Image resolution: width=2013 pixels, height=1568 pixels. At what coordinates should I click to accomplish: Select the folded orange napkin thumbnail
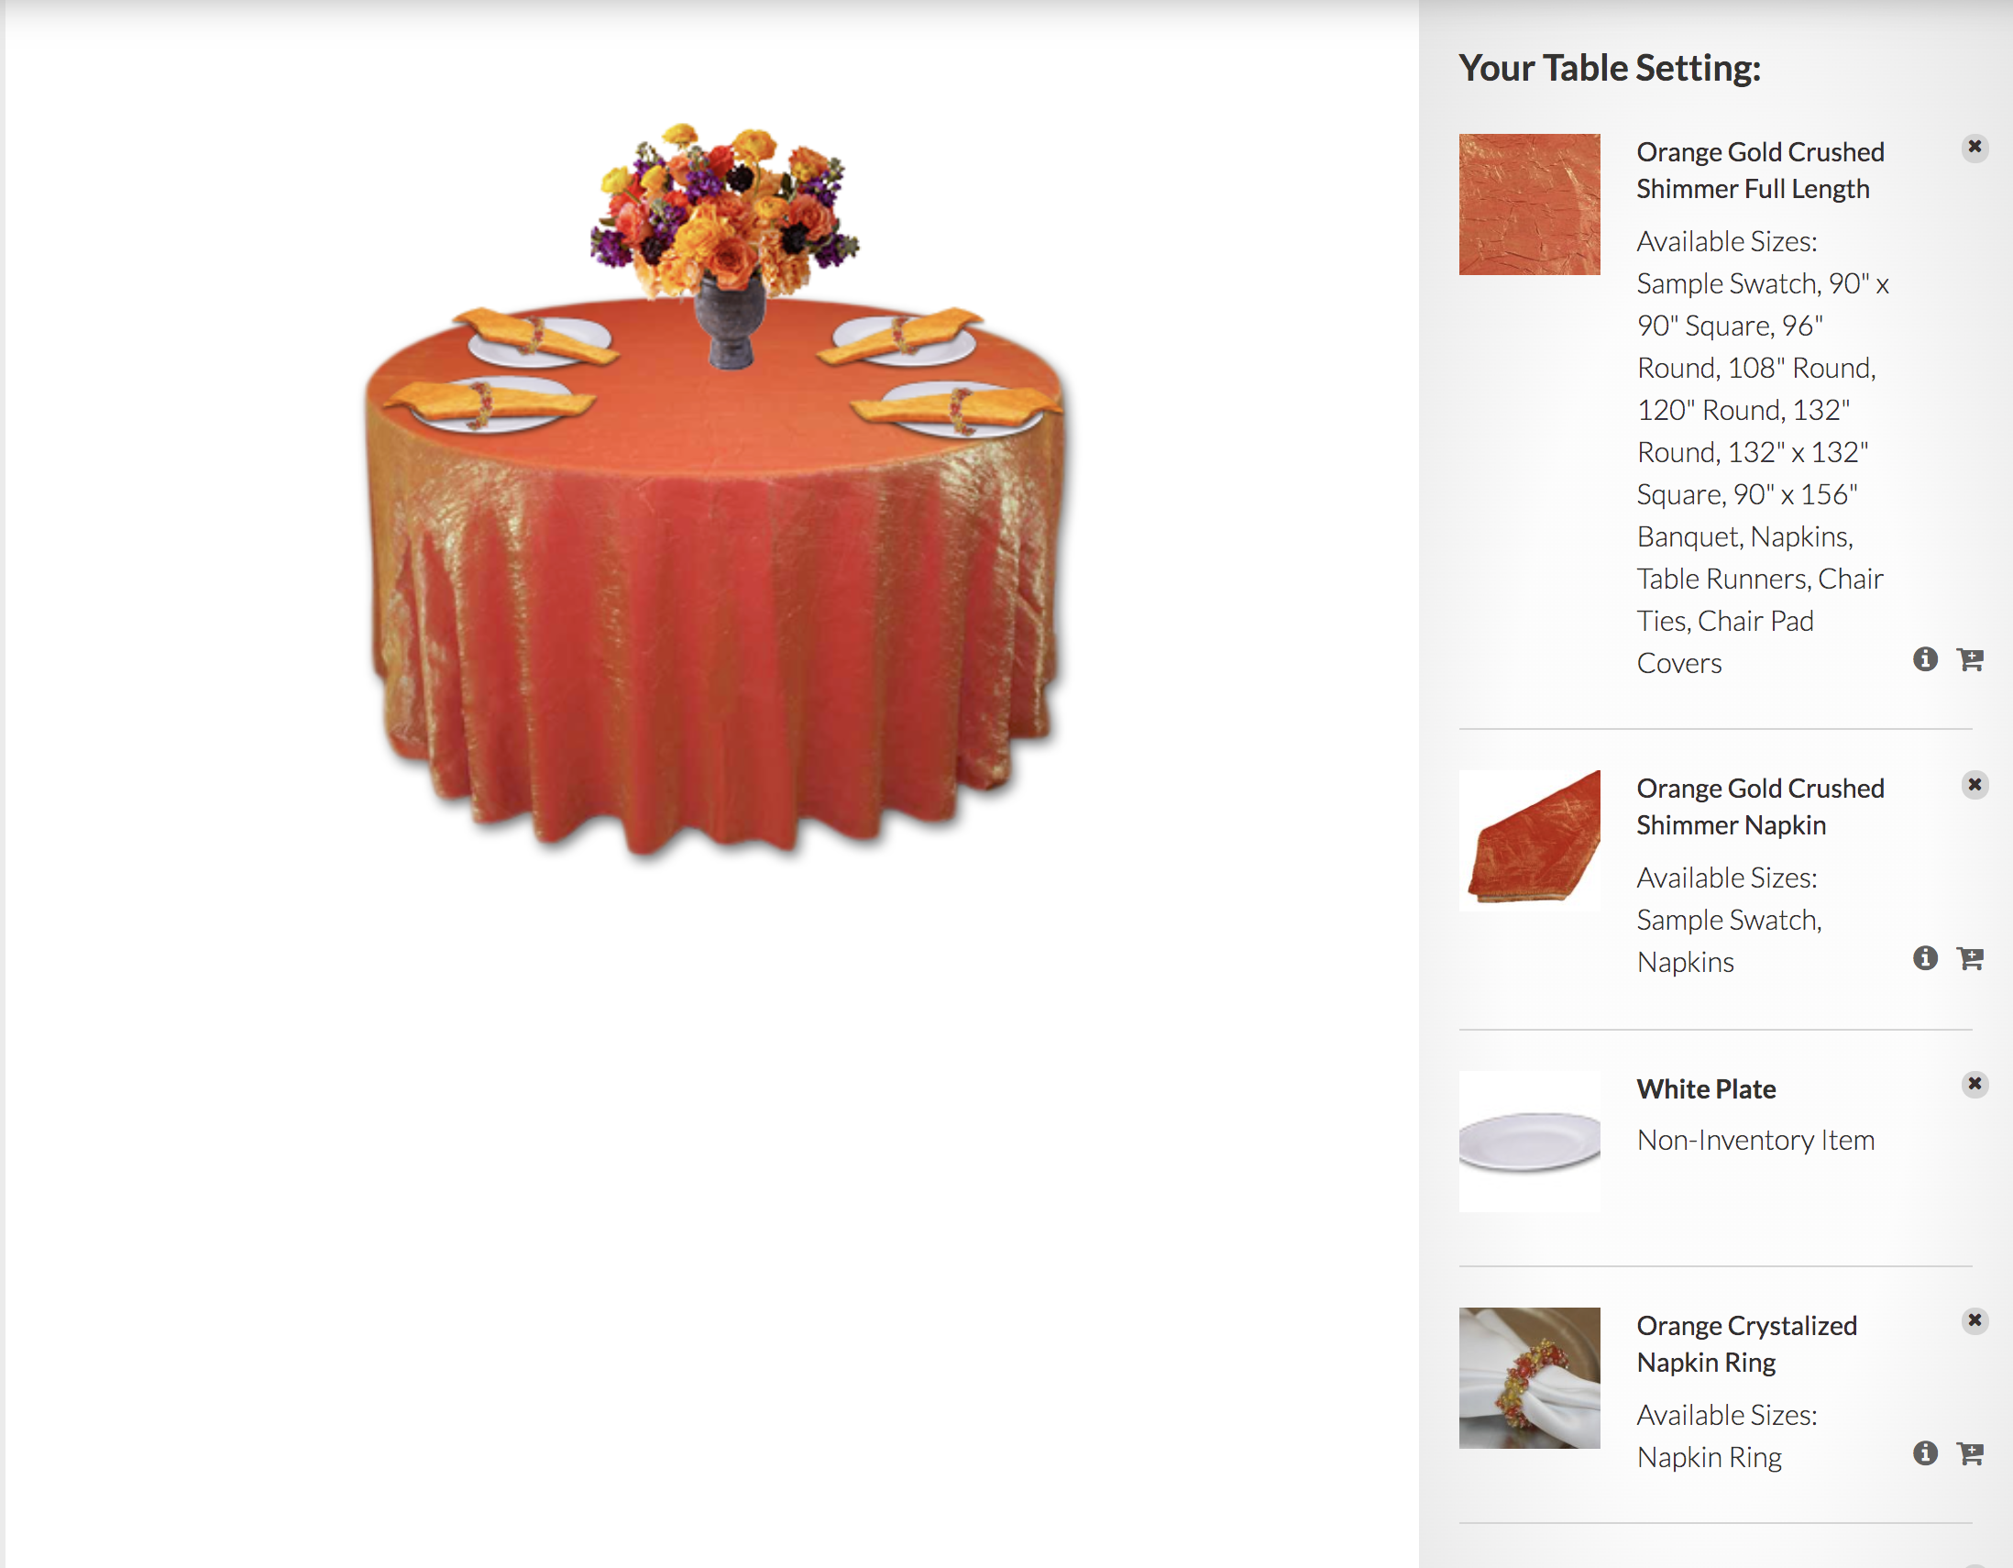(x=1529, y=840)
